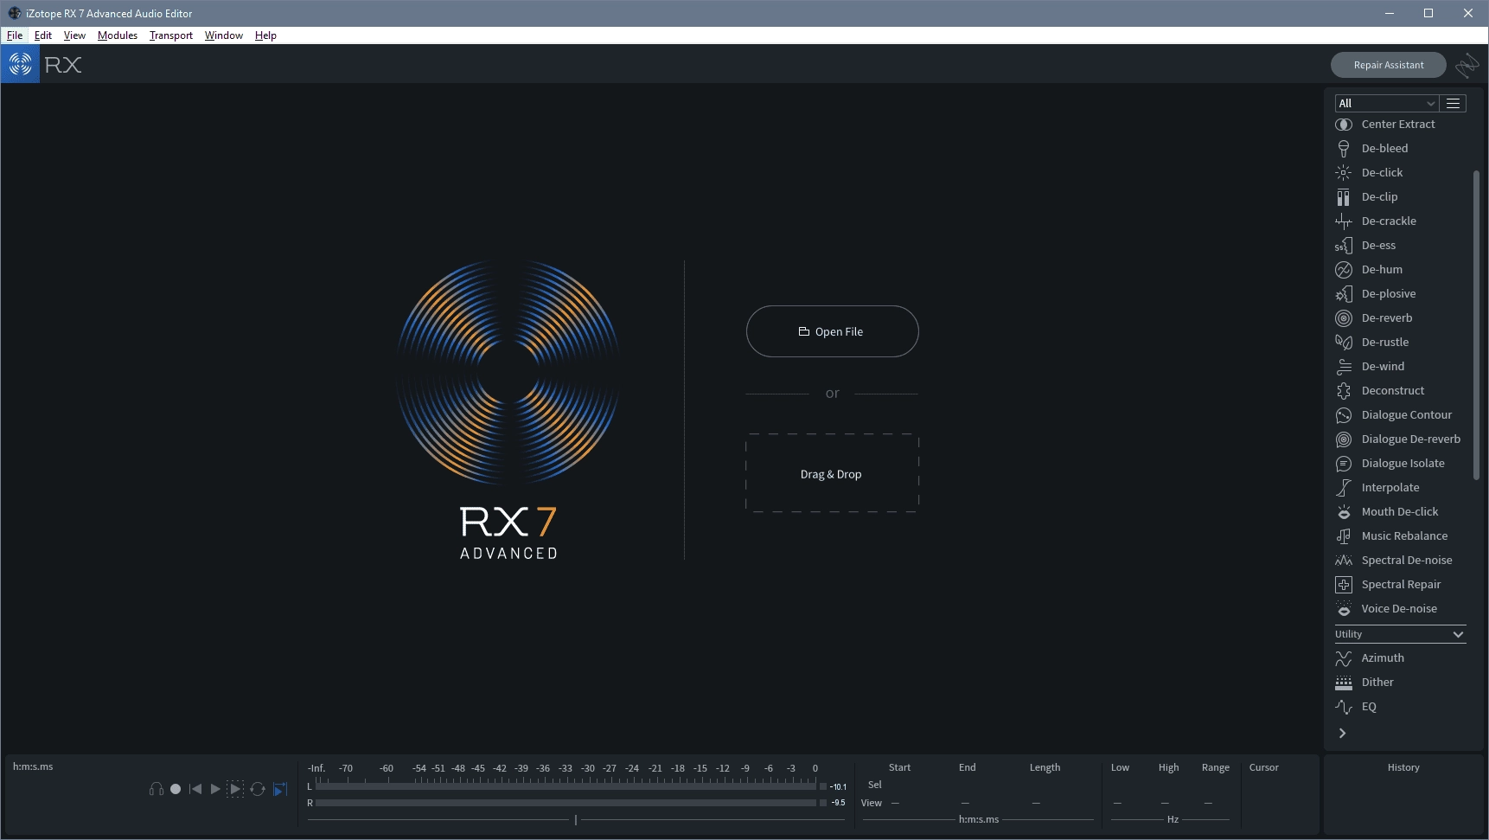Screen dimensions: 1489x840
Task: Select the De-hum module icon
Action: click(x=1344, y=270)
